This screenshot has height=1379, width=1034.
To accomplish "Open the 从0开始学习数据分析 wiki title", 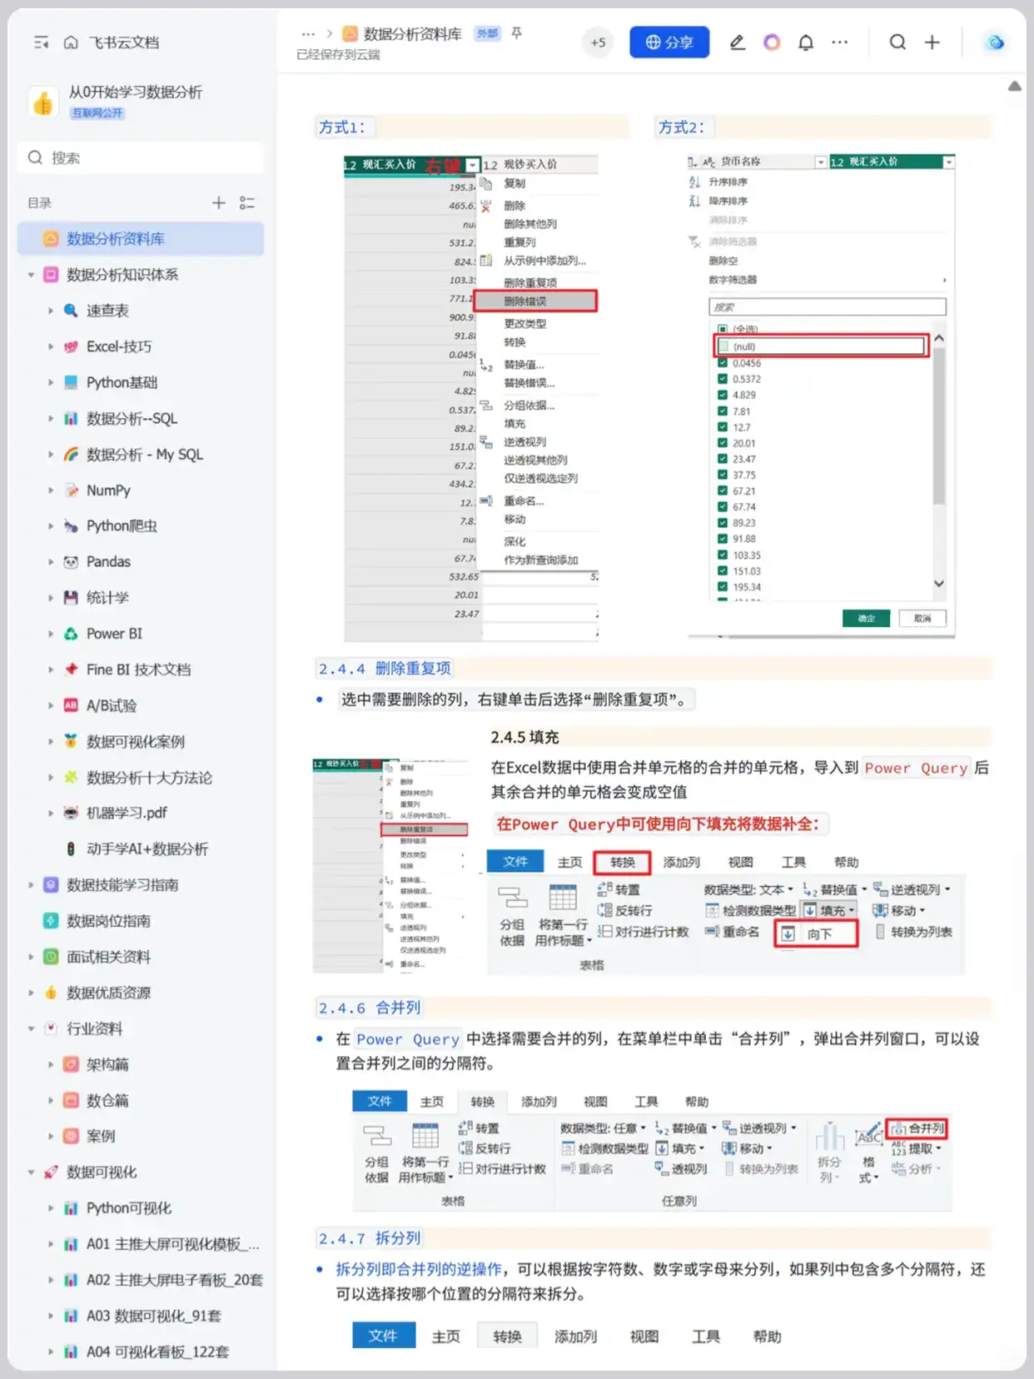I will pyautogui.click(x=136, y=92).
